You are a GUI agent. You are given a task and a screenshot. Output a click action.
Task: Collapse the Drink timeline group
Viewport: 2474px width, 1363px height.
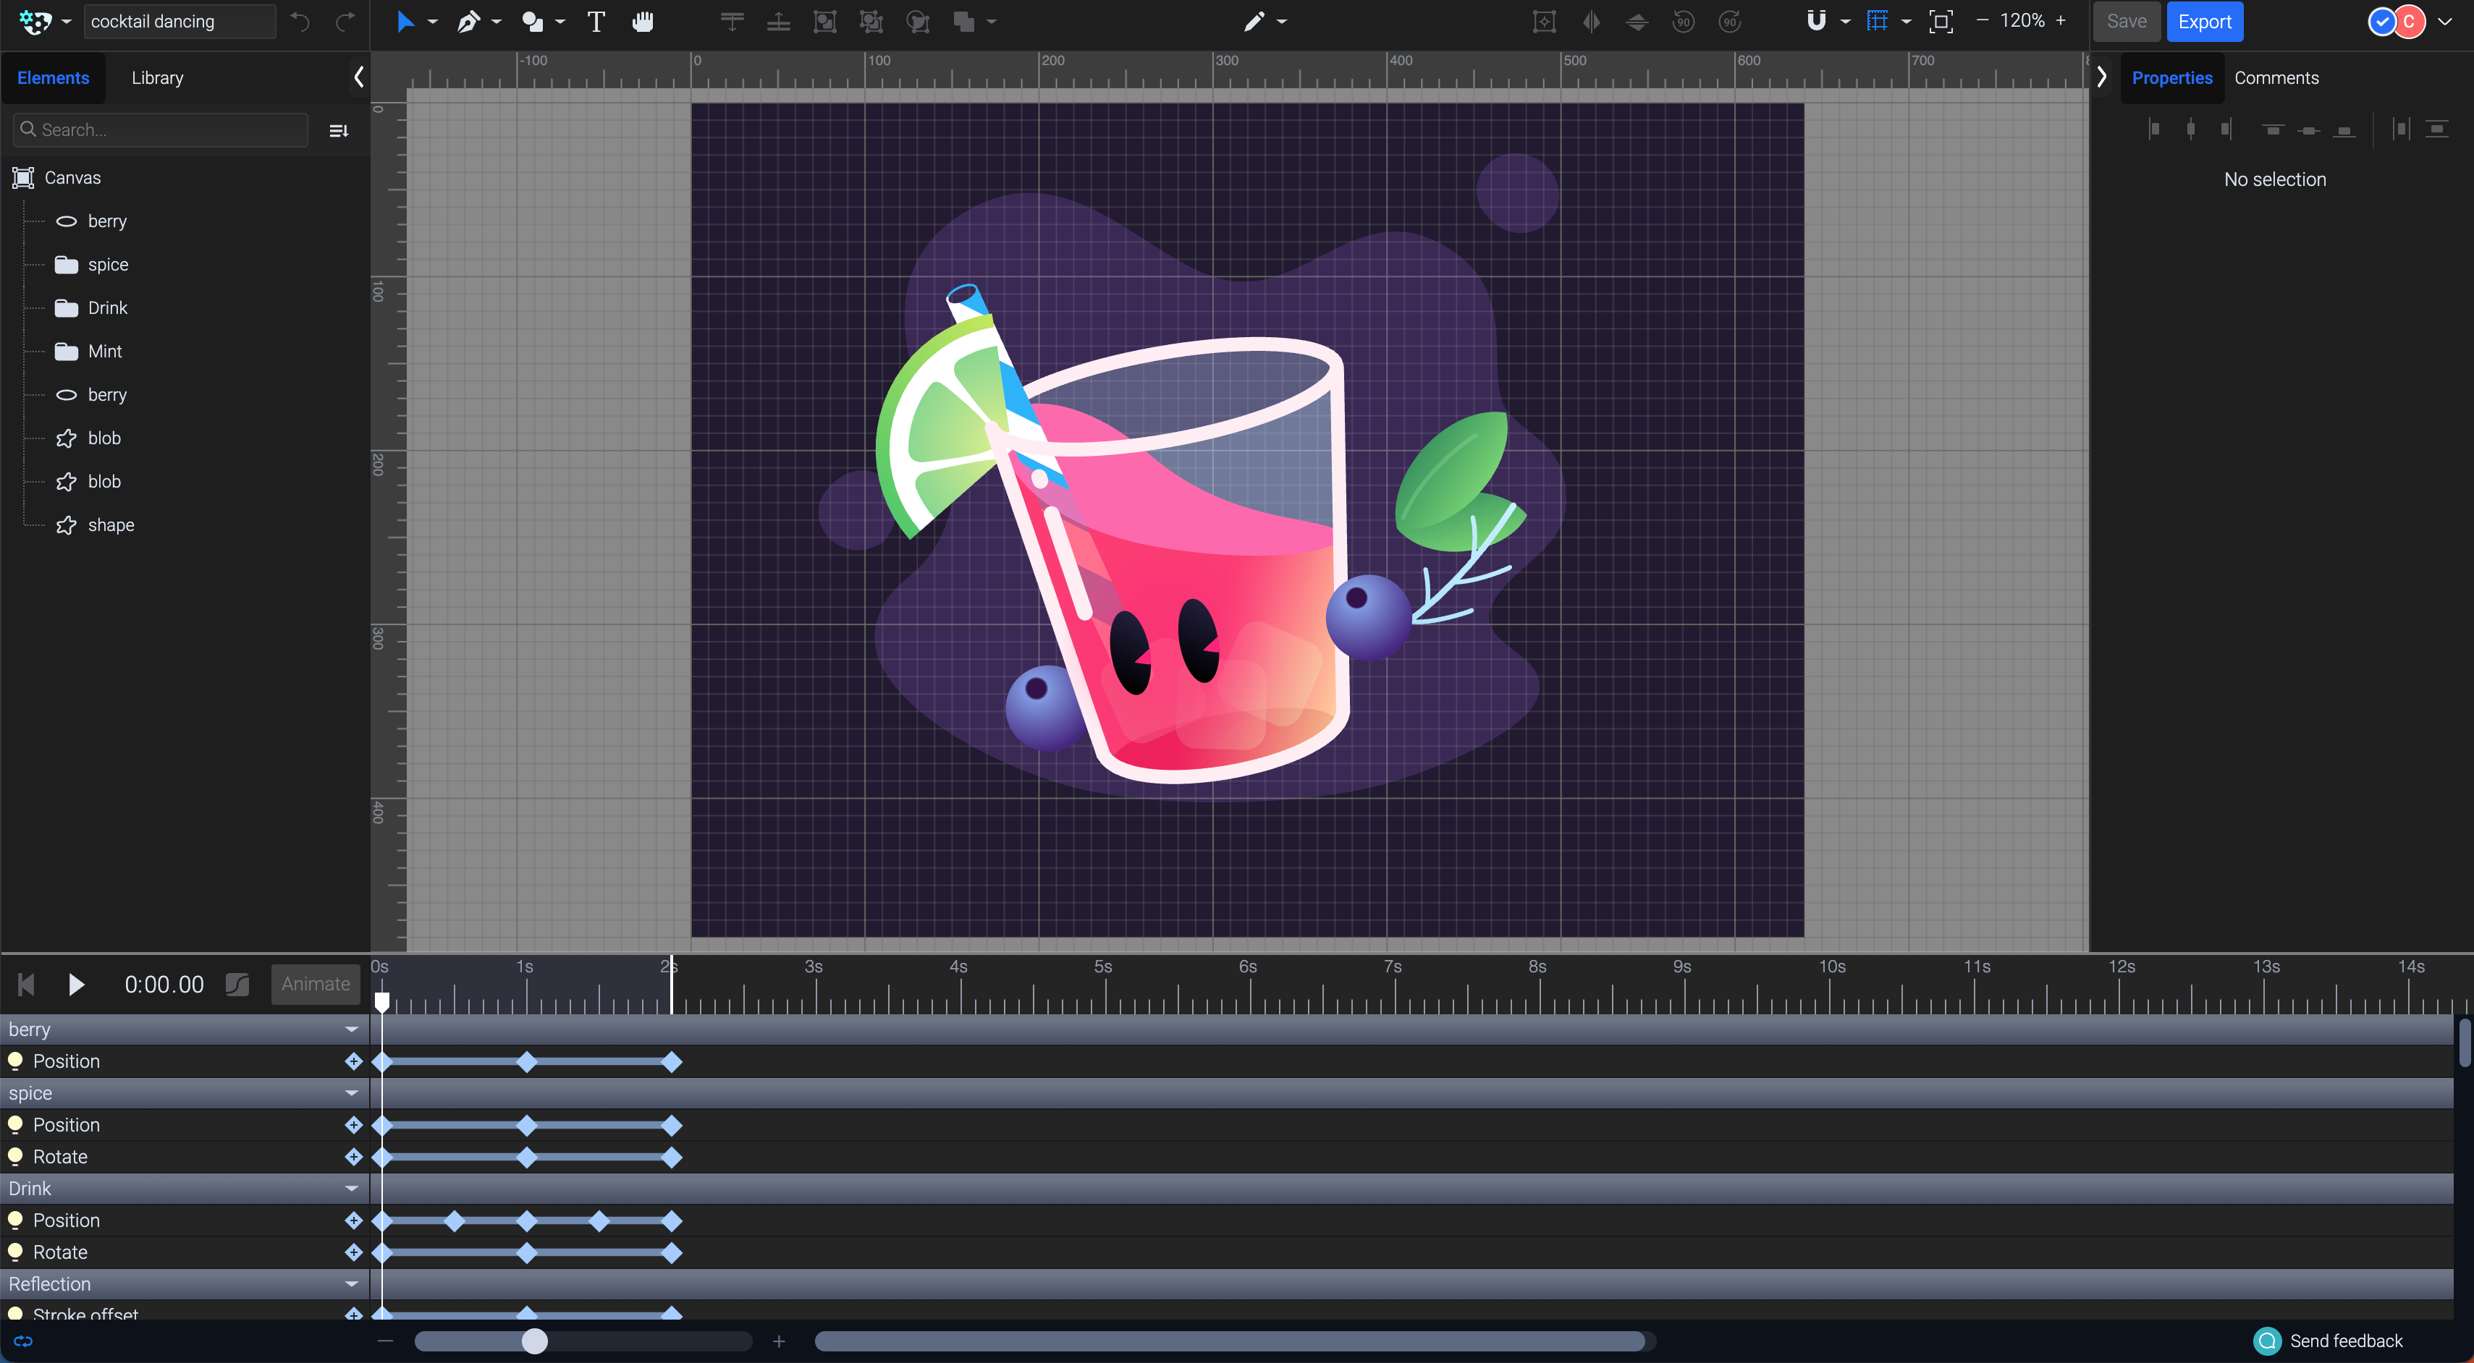[352, 1189]
